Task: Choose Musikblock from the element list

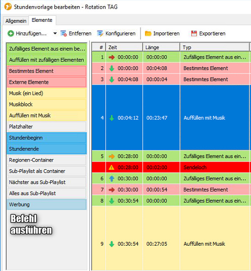Action: pyautogui.click(x=47, y=104)
